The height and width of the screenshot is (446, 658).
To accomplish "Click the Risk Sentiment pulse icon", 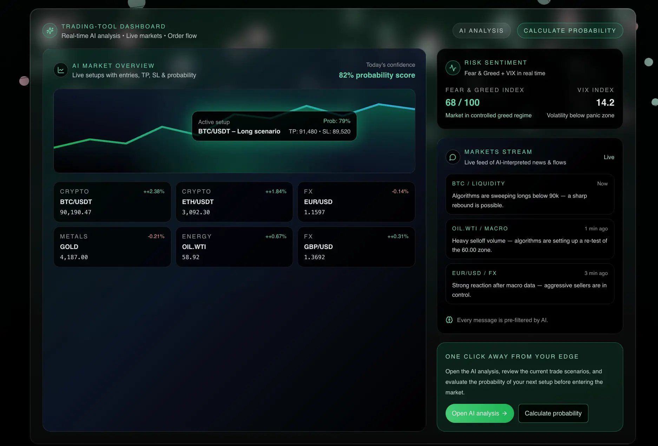I will tap(453, 68).
